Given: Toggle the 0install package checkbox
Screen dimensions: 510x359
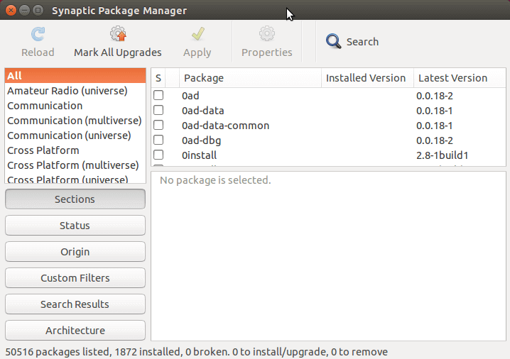Looking at the screenshot, I should (158, 155).
